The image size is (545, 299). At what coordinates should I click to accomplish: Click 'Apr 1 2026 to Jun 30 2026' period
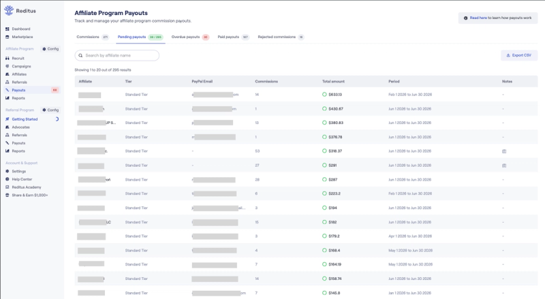[x=410, y=236]
